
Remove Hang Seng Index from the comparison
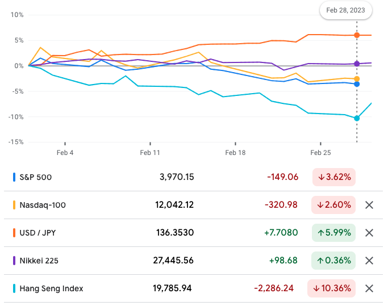pyautogui.click(x=369, y=288)
